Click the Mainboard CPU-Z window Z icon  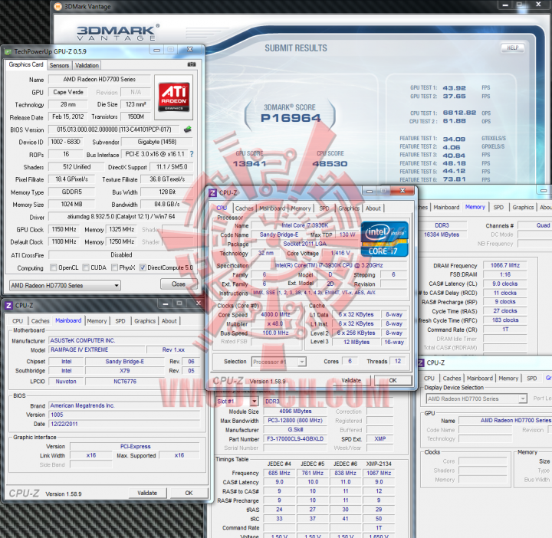coord(8,305)
